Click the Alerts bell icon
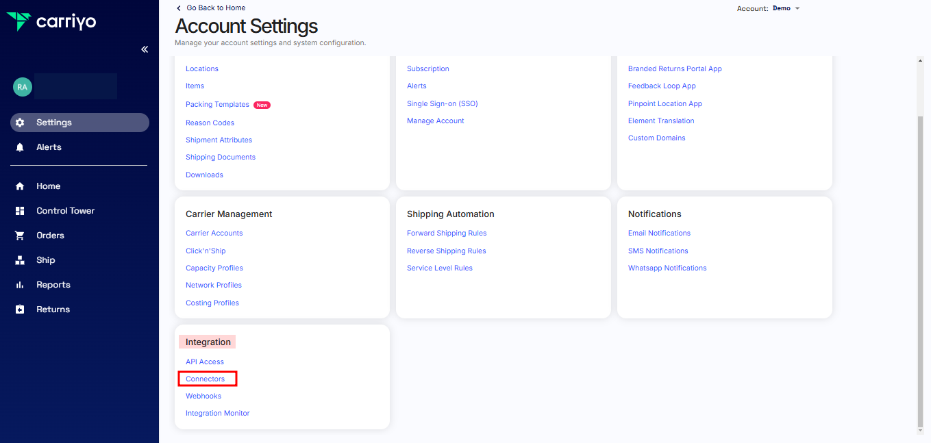 [x=20, y=147]
